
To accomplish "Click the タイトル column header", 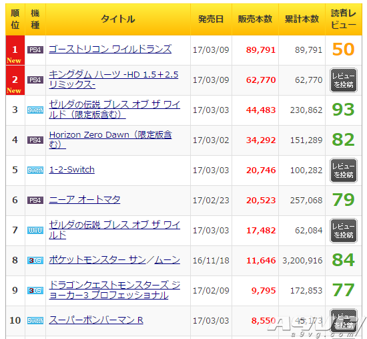I will 118,19.
